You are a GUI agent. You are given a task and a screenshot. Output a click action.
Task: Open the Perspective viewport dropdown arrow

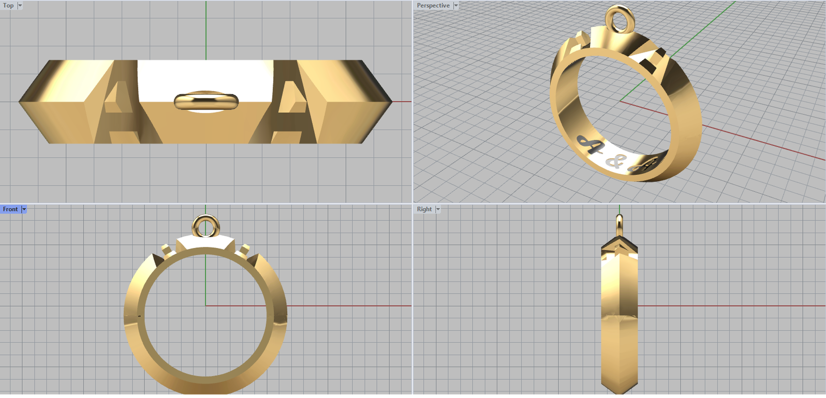[x=456, y=6]
